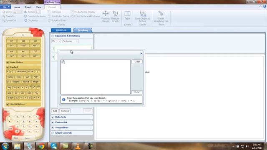Switch to the Home ribbon tab
Screen dimensions: 267x150
pyautogui.click(x=17, y=7)
